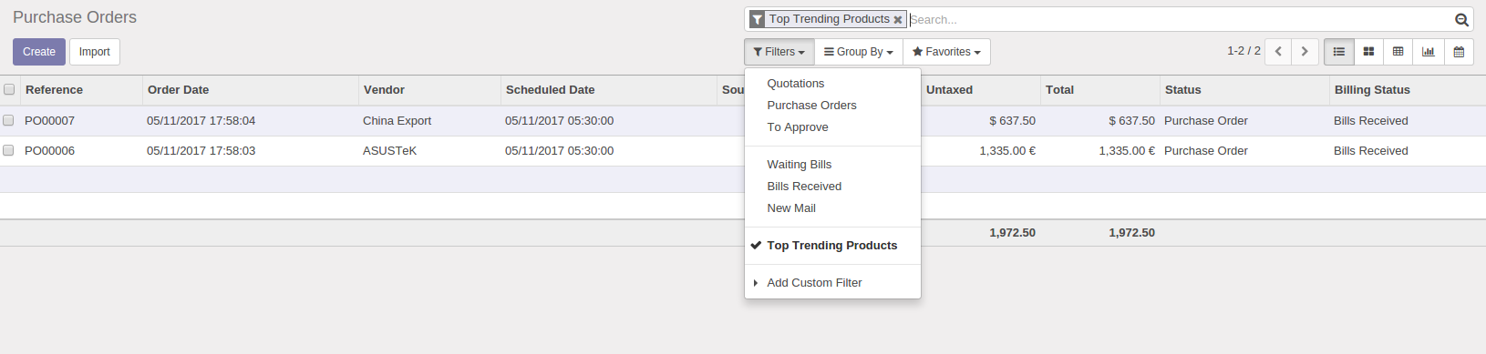Go to next page of records
The width and height of the screenshot is (1486, 354).
(x=1305, y=52)
